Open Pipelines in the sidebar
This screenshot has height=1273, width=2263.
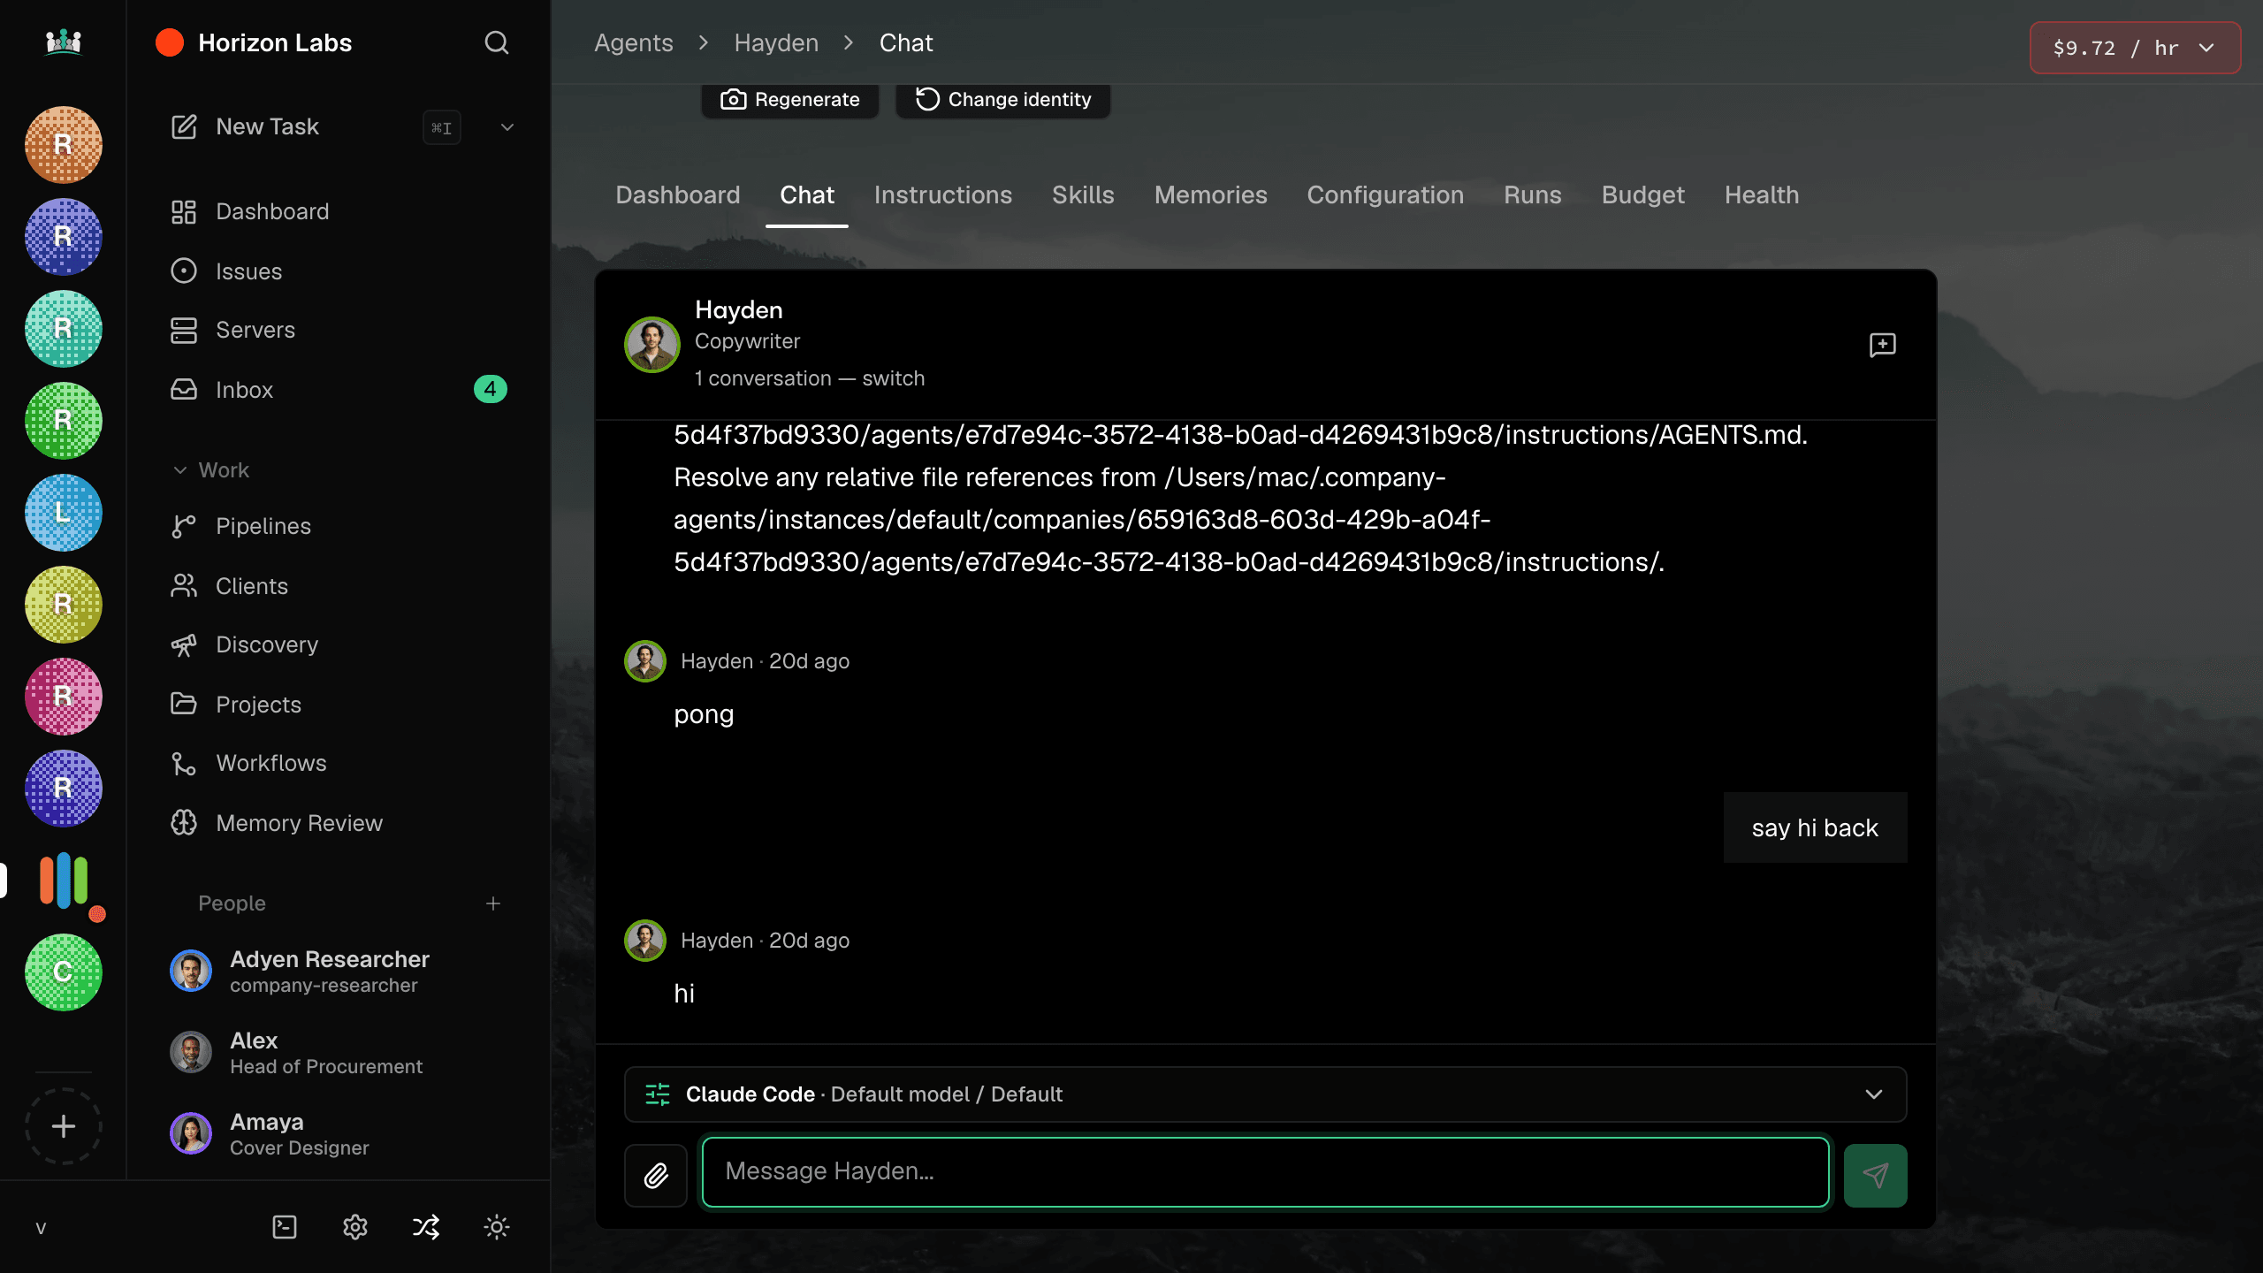[x=339, y=526]
